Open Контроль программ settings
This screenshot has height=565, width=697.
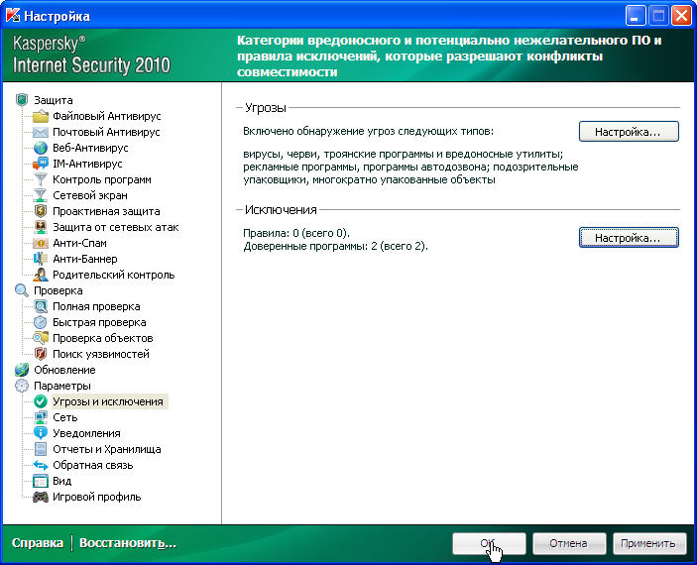pos(102,179)
